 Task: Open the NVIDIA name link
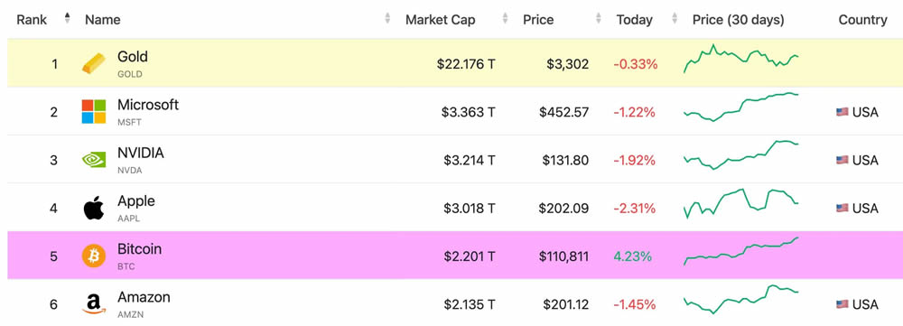(141, 153)
